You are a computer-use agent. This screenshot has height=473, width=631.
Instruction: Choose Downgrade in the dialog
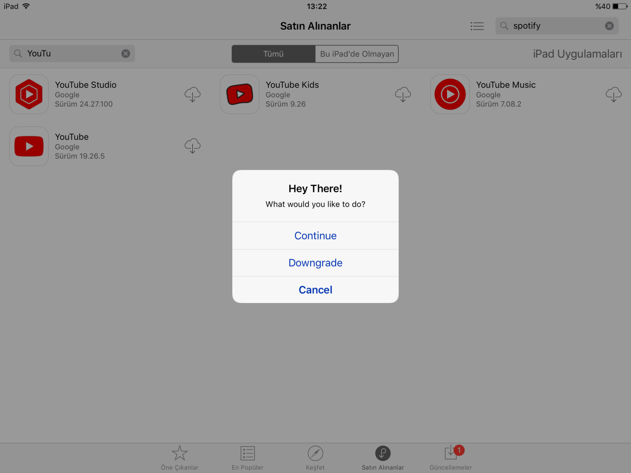[x=315, y=263]
